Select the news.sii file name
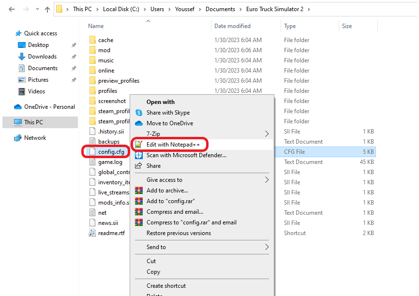This screenshot has height=296, width=419. point(108,223)
